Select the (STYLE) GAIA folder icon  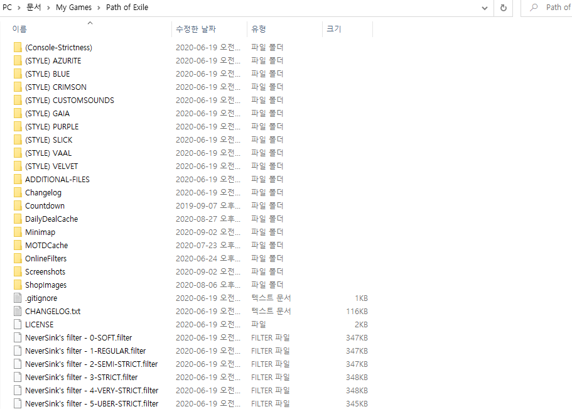click(18, 114)
